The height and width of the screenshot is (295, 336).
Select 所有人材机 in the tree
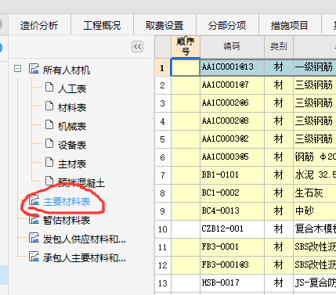tap(67, 70)
